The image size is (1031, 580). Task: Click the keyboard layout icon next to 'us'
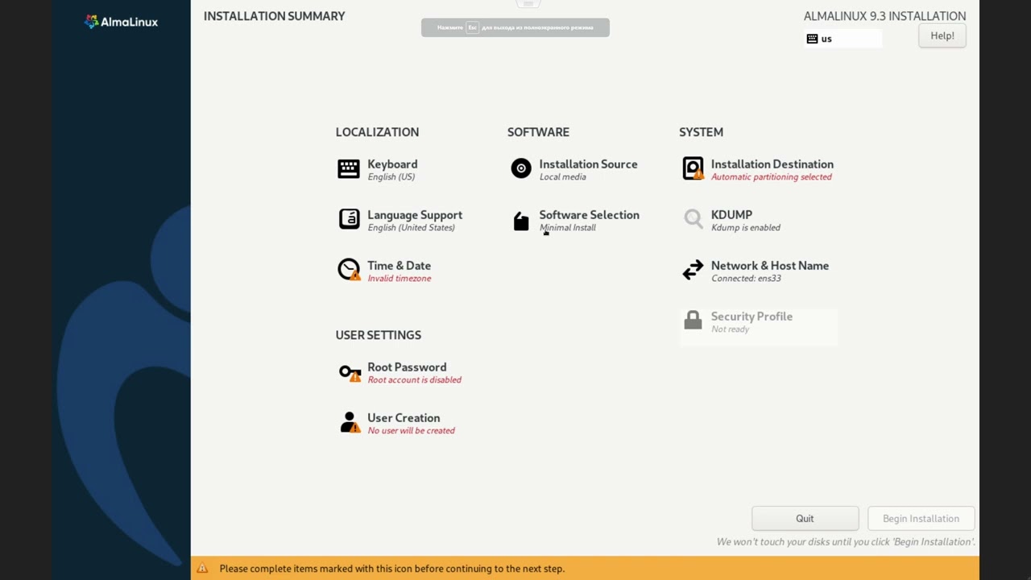pos(812,39)
